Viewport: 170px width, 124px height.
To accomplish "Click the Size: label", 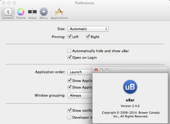I will tap(61, 29).
